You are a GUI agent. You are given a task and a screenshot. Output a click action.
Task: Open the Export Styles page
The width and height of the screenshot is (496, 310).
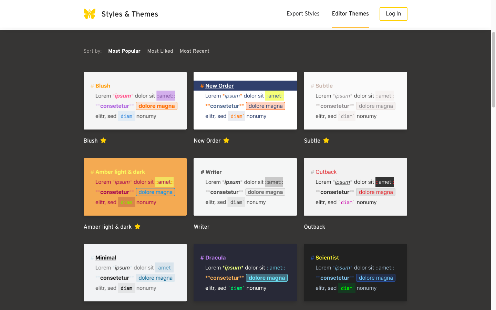tap(303, 14)
